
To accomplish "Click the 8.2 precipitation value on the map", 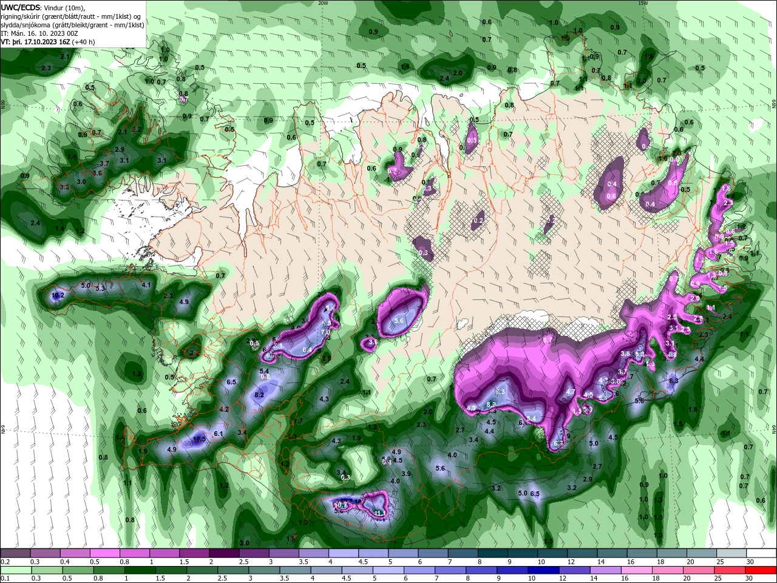I will 259,395.
